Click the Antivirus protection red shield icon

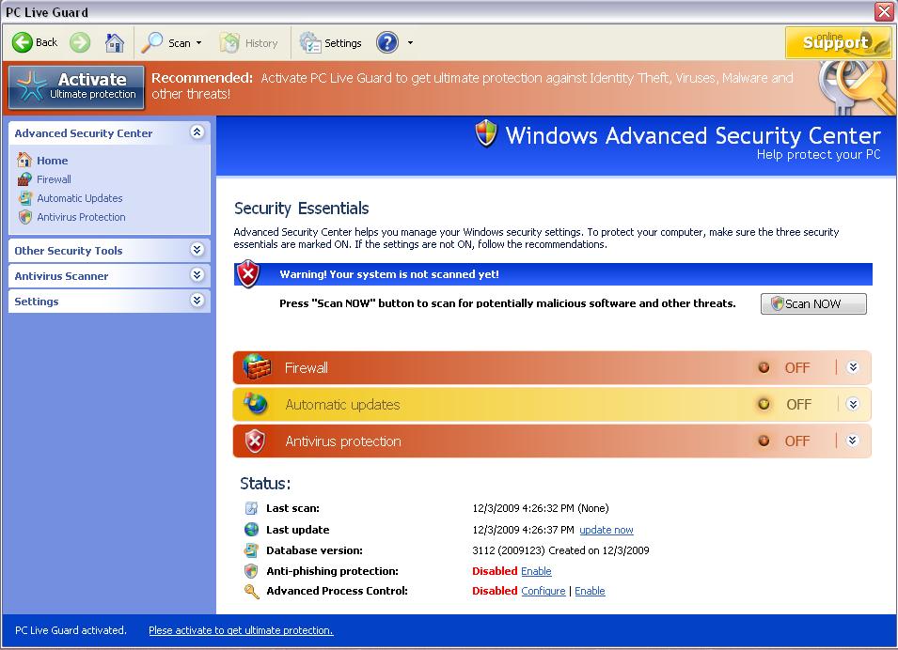256,441
